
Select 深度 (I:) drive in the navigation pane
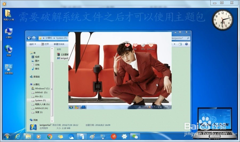click(x=37, y=112)
